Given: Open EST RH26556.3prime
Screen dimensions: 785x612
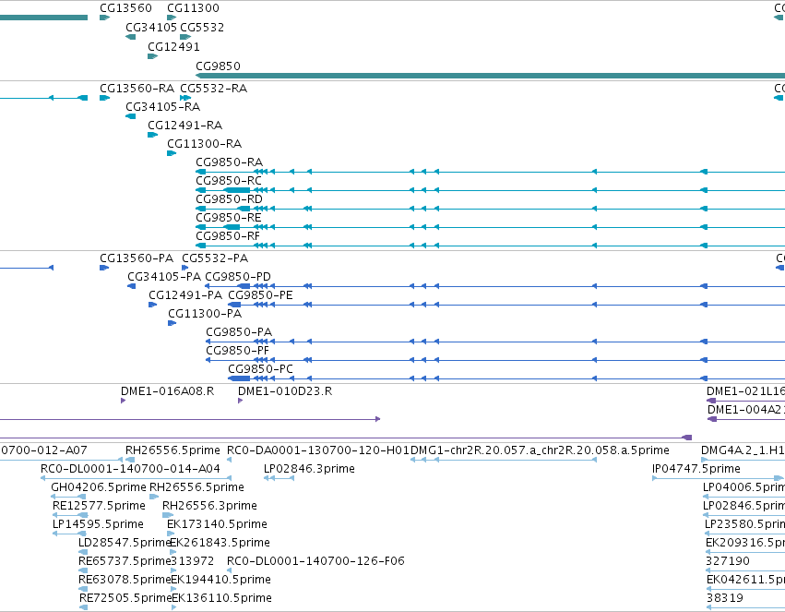Looking at the screenshot, I should pyautogui.click(x=209, y=507).
